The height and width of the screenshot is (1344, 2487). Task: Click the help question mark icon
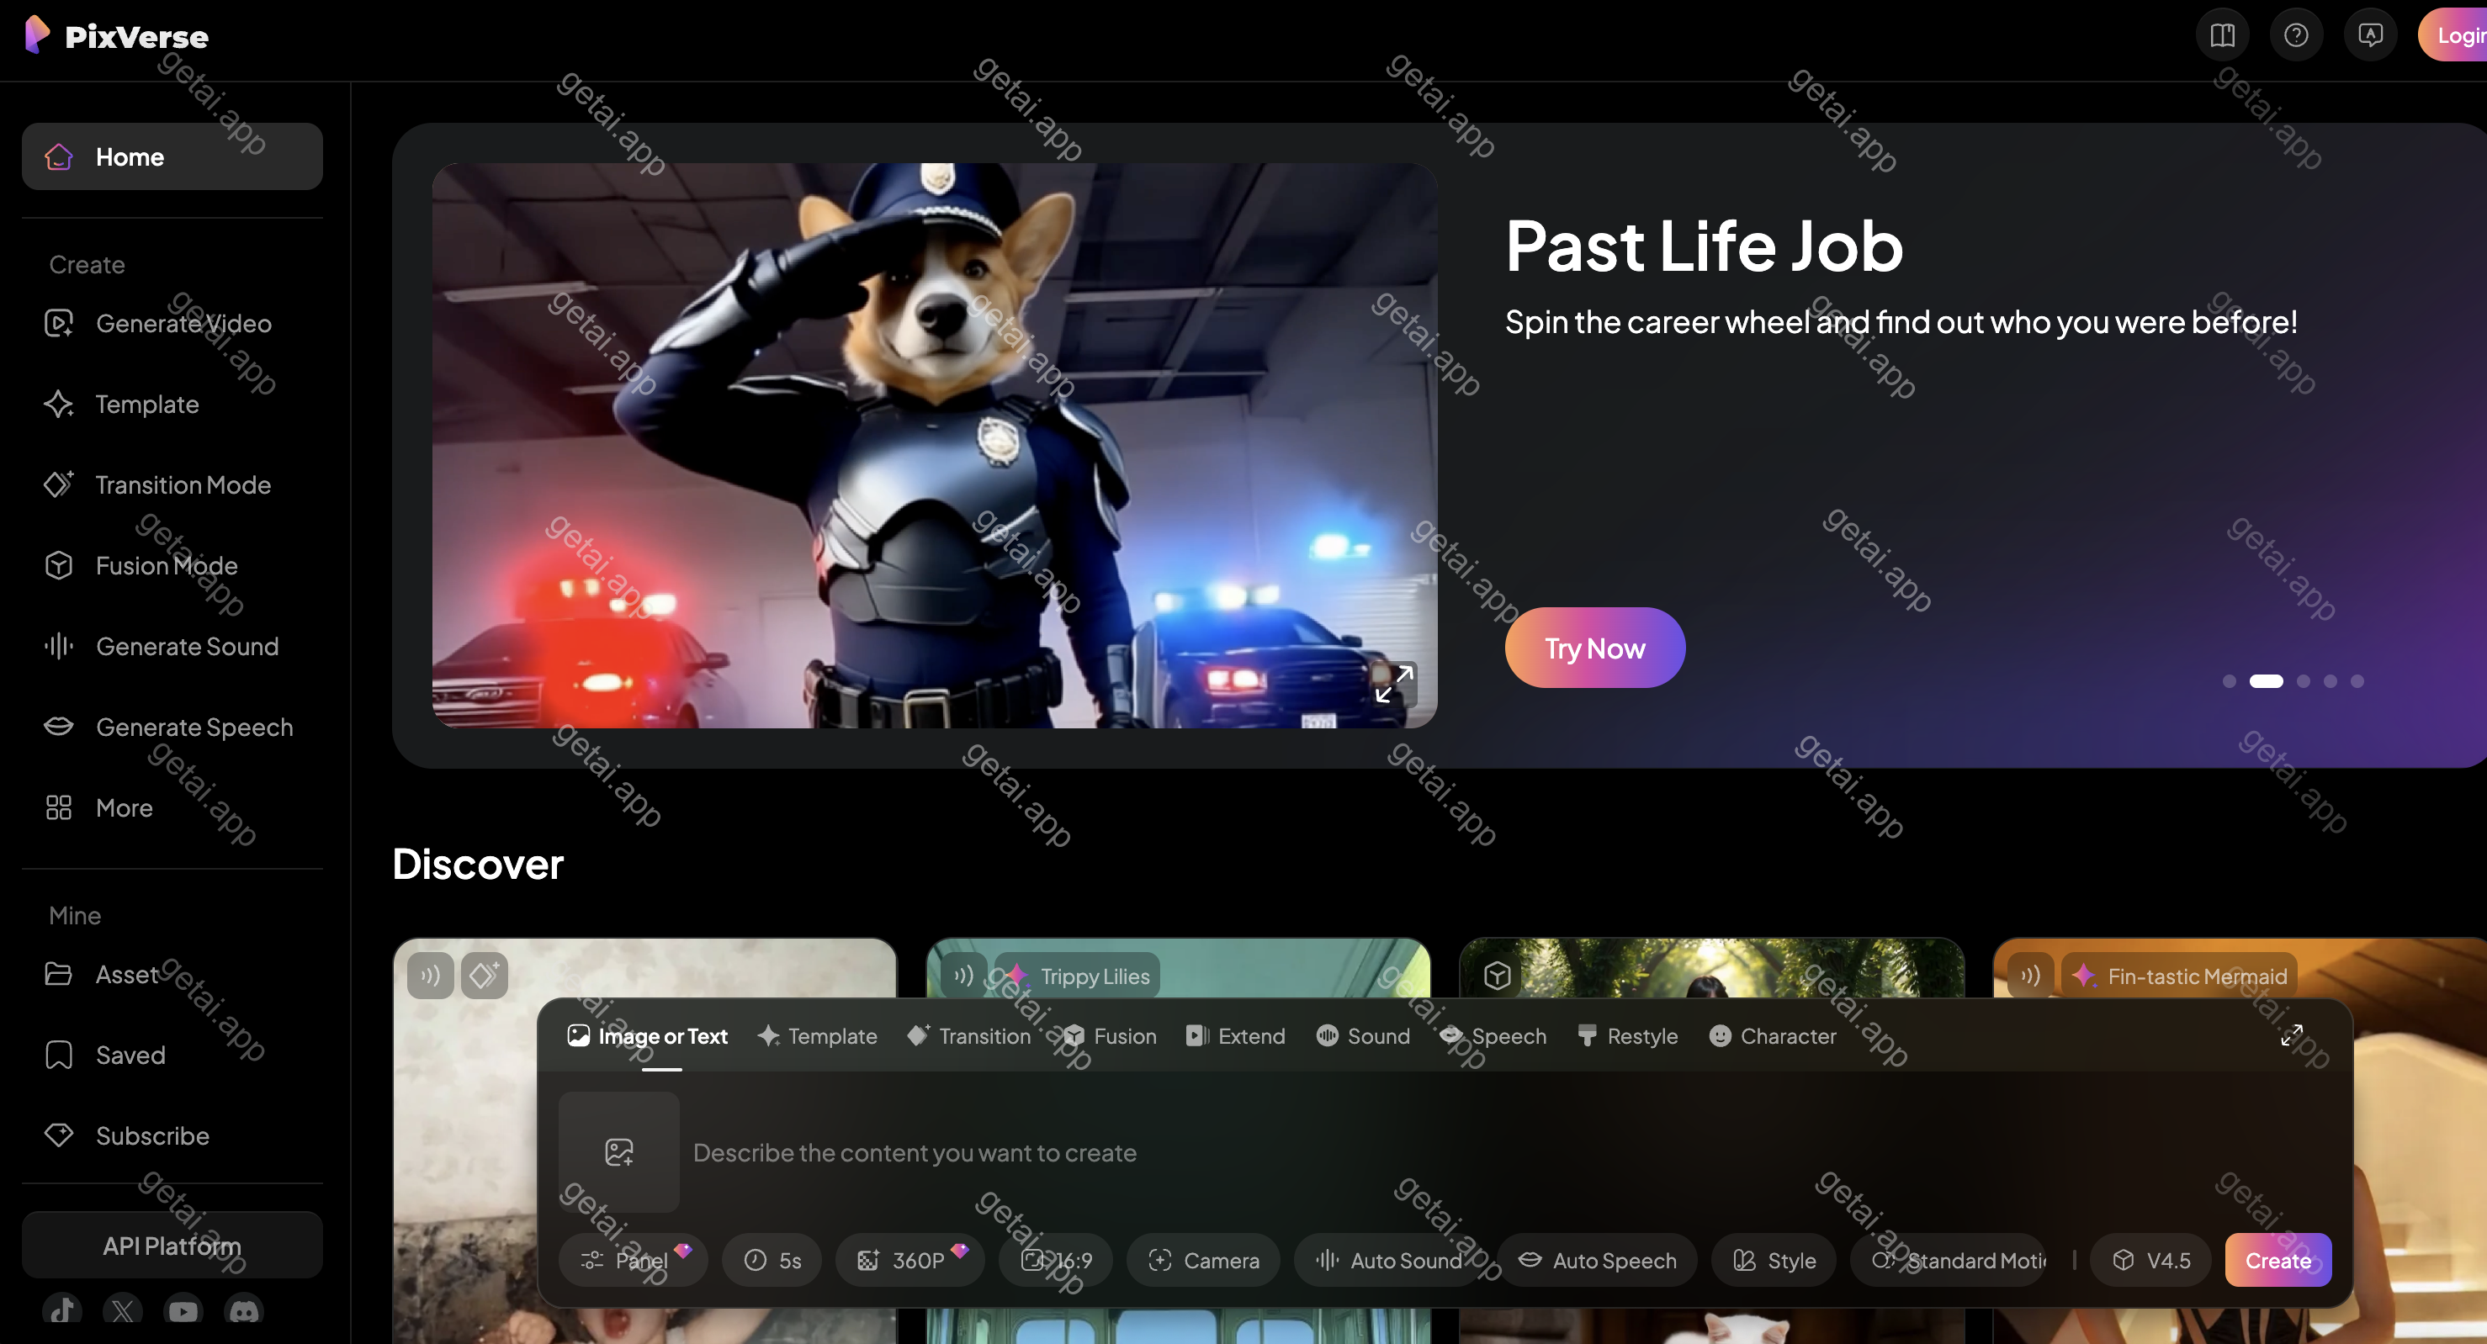[2296, 35]
